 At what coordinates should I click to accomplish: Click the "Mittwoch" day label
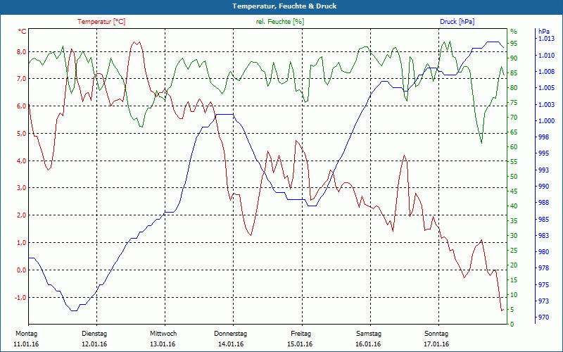coord(163,334)
